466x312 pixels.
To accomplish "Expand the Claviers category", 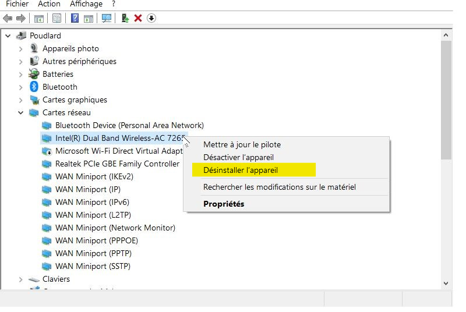I will pos(20,279).
